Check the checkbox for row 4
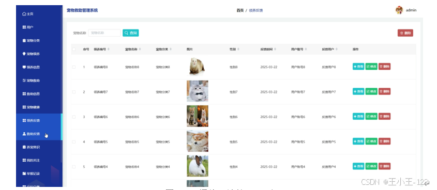Viewport: 437px width, 190px height. [74, 142]
